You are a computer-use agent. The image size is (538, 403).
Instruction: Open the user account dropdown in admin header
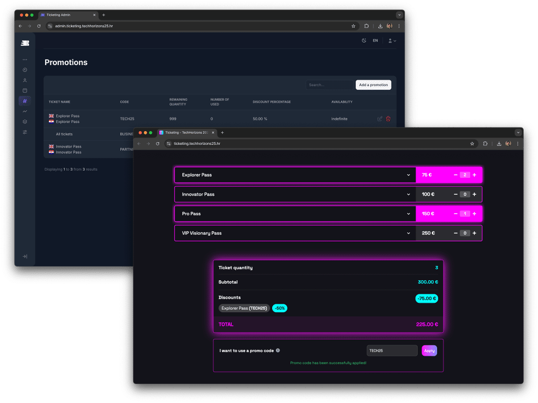pos(391,40)
